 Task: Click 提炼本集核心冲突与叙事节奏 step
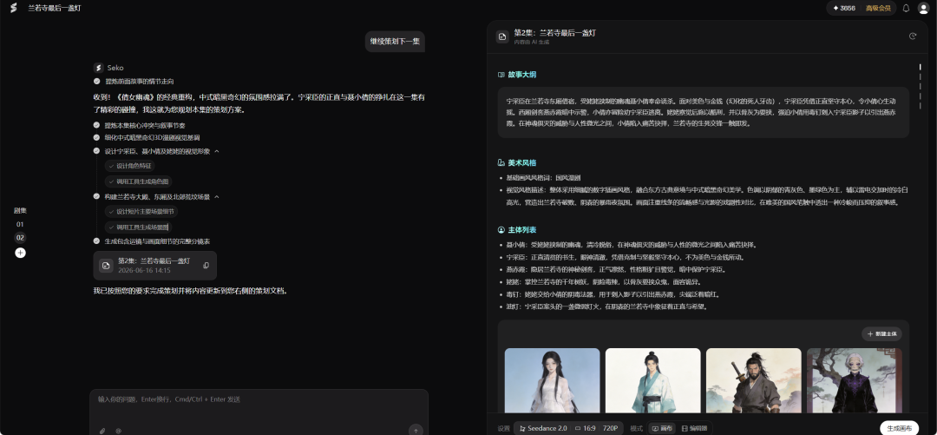coord(145,125)
